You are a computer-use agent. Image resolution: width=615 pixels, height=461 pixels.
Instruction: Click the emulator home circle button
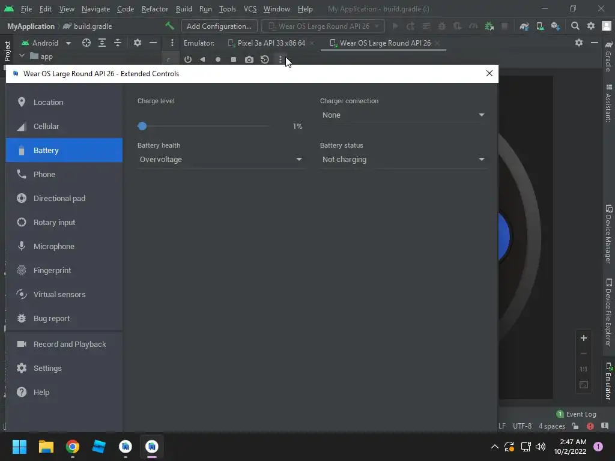click(217, 59)
